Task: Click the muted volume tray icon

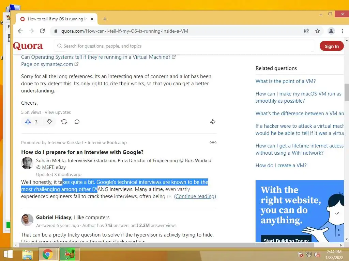Action: click(317, 255)
